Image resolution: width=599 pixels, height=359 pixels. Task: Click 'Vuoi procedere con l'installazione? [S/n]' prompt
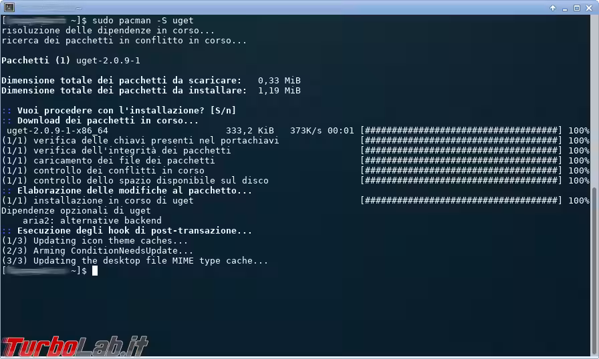[x=127, y=111]
